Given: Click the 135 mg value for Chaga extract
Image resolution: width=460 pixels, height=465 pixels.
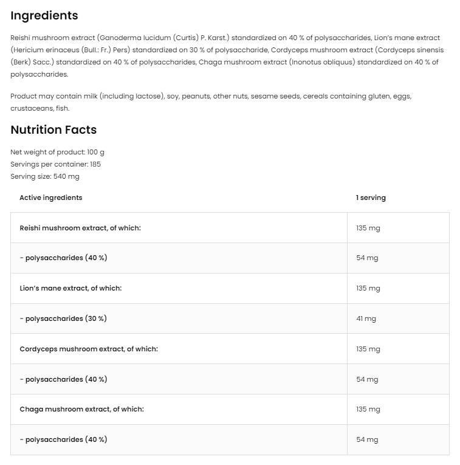Looking at the screenshot, I should [368, 409].
